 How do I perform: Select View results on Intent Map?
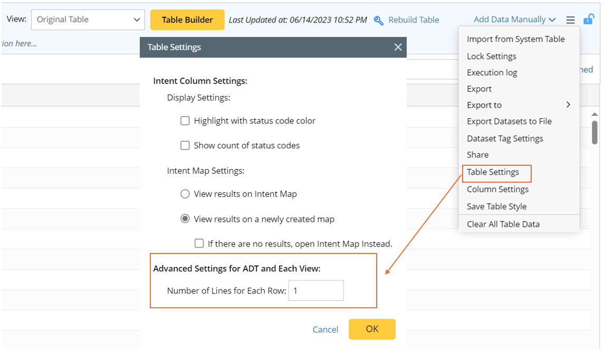click(185, 194)
